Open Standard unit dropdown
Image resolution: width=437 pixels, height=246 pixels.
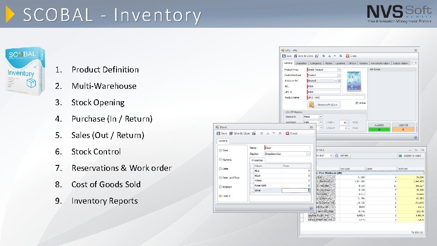coord(320,117)
